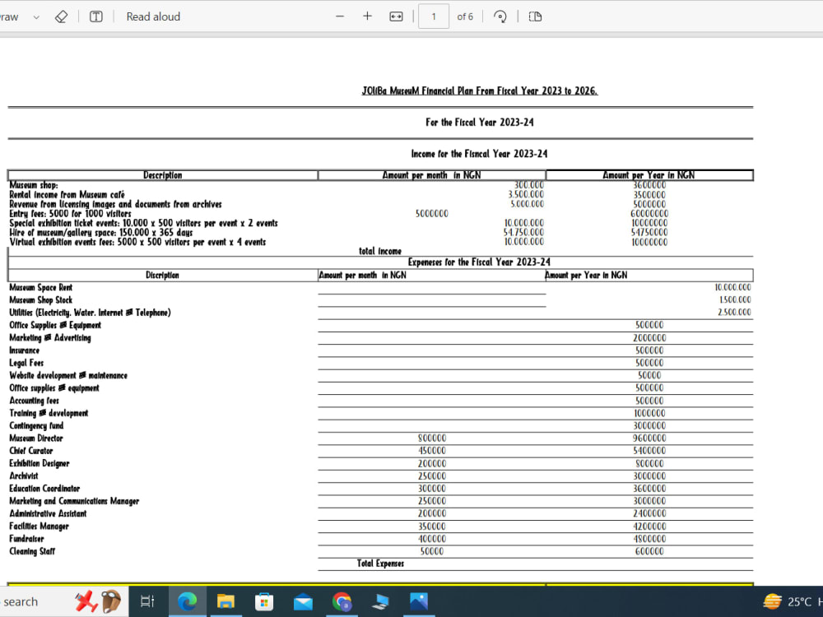Click the 'Museum Shop Stock' row label
The width and height of the screenshot is (823, 617).
(x=41, y=300)
